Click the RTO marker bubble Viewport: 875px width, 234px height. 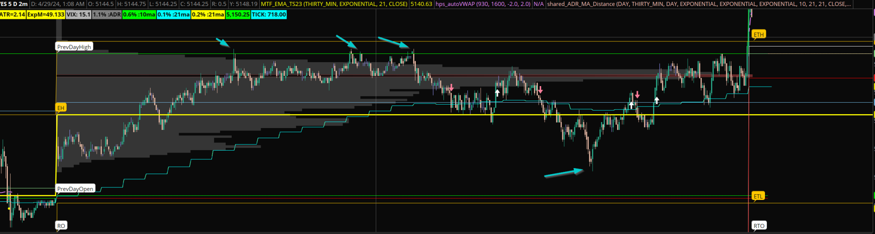758,226
